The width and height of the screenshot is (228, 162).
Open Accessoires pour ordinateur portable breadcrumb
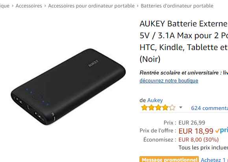(91, 6)
